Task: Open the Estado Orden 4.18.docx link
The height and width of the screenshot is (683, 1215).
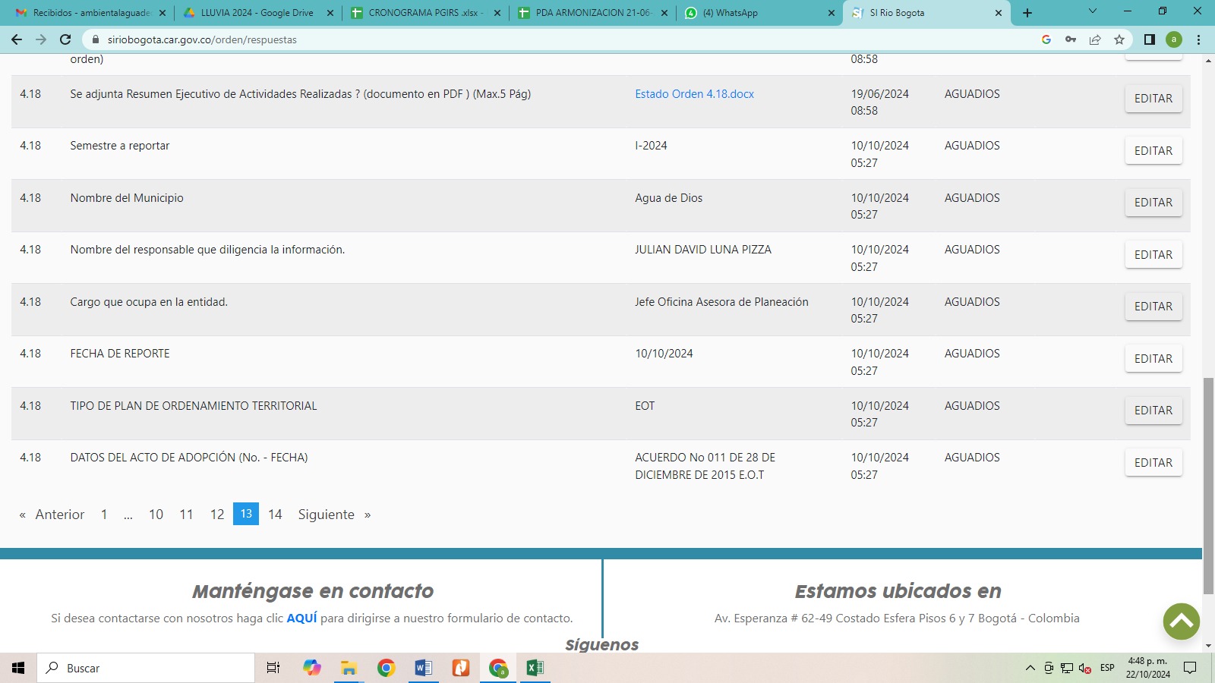Action: tap(694, 94)
